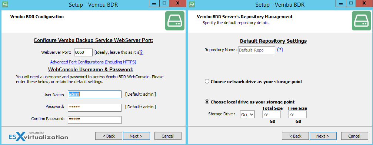The height and width of the screenshot is (145, 373).
Task: Click Cancel in the Repository Management window
Action: pos(355,136)
